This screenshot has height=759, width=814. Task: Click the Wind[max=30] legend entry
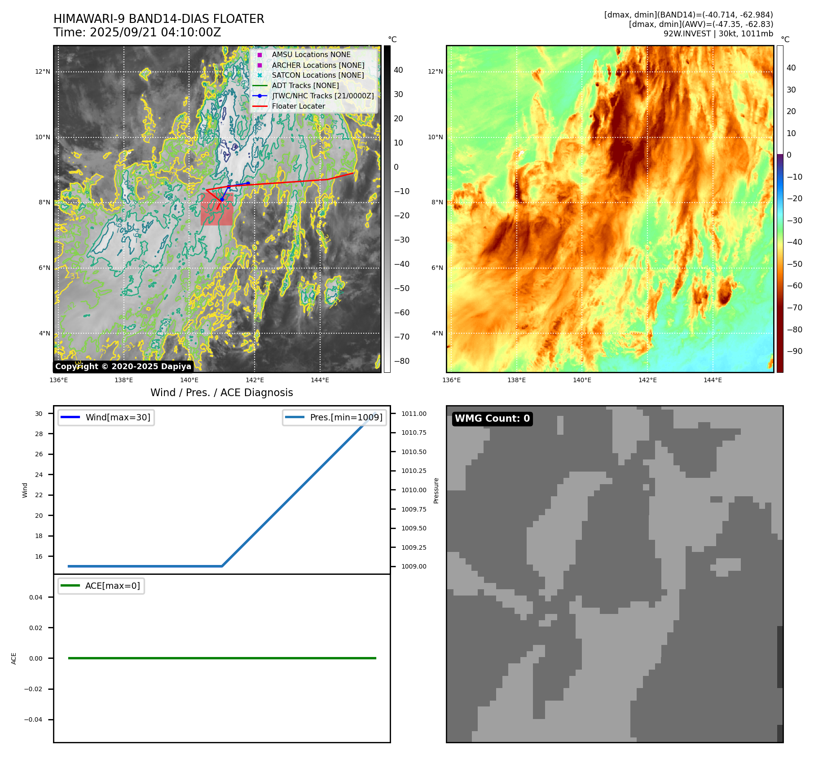point(106,417)
